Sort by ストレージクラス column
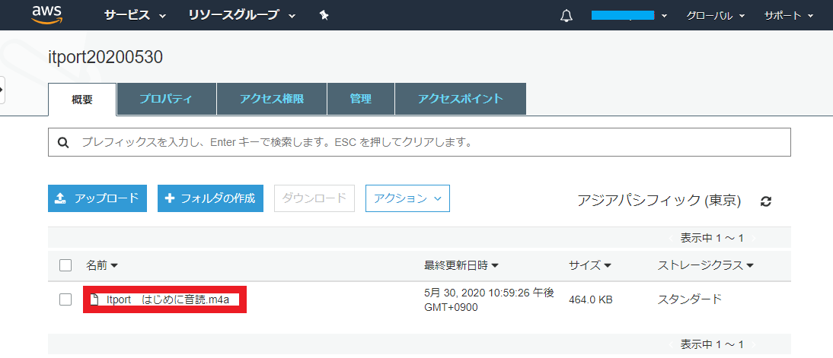 pyautogui.click(x=706, y=266)
